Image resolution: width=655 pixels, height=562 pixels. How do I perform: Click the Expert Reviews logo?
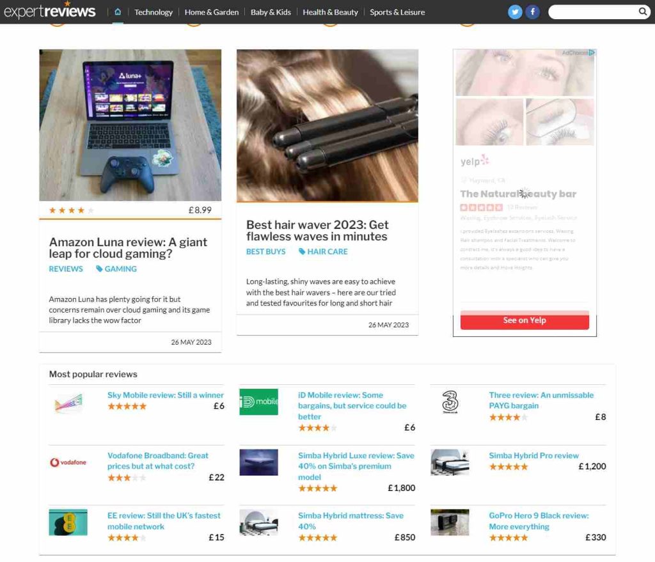click(50, 12)
